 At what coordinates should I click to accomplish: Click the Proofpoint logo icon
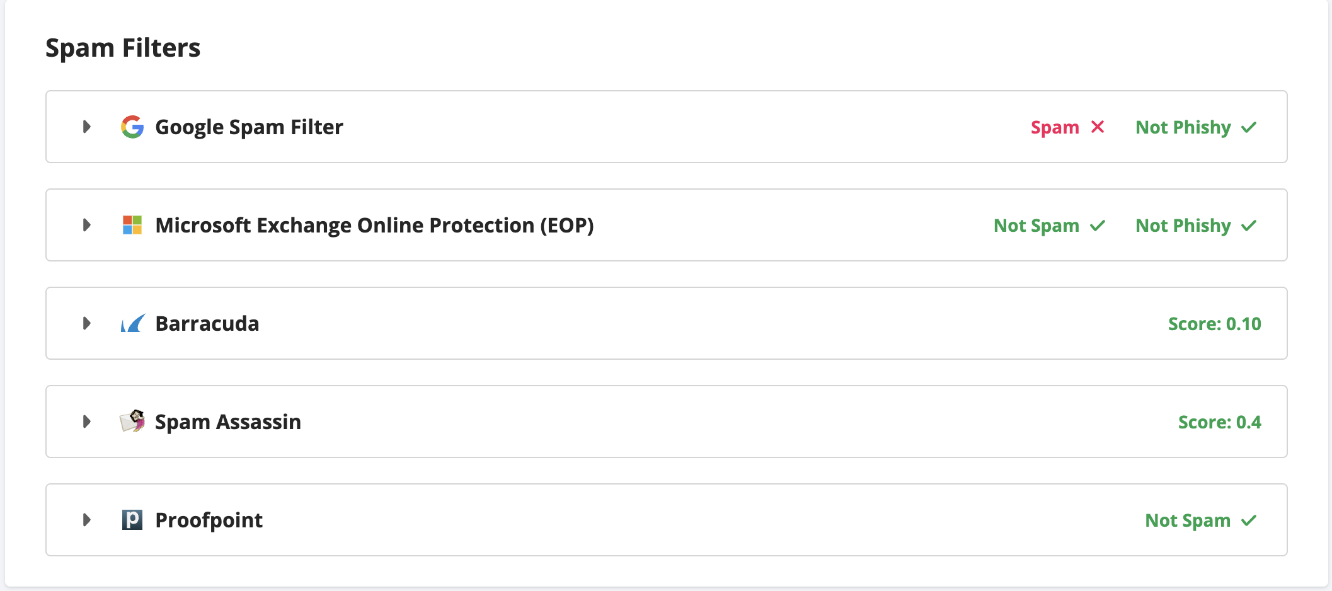(x=132, y=520)
